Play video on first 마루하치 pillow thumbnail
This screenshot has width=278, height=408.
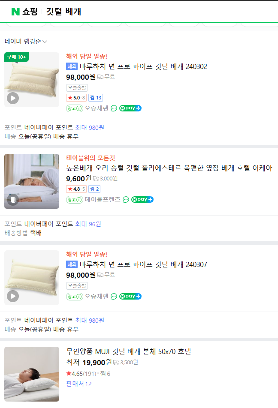coord(12,98)
